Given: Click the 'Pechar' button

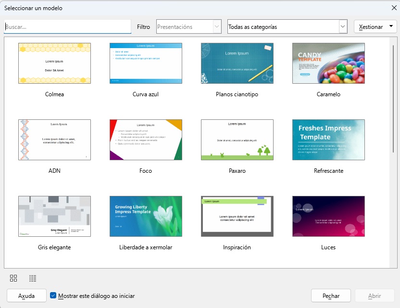Looking at the screenshot, I should (331, 296).
